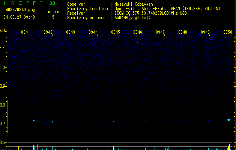Click the 'meteor' count label
The image size is (236, 150).
click(53, 12)
